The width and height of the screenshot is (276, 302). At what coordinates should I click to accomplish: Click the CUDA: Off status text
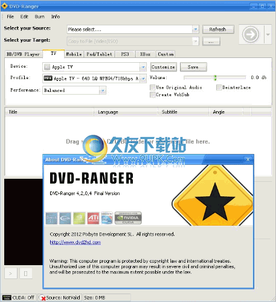tap(23, 298)
